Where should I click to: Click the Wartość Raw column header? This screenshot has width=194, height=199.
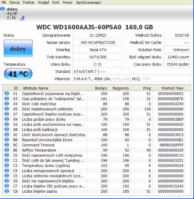click(x=169, y=88)
